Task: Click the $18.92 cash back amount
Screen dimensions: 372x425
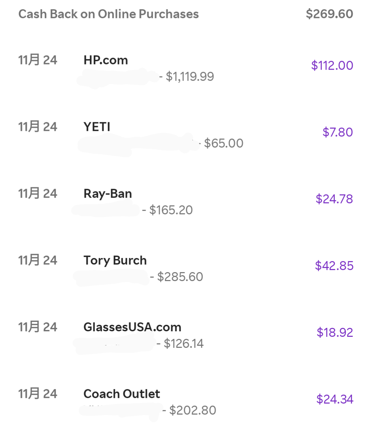Action: point(335,333)
